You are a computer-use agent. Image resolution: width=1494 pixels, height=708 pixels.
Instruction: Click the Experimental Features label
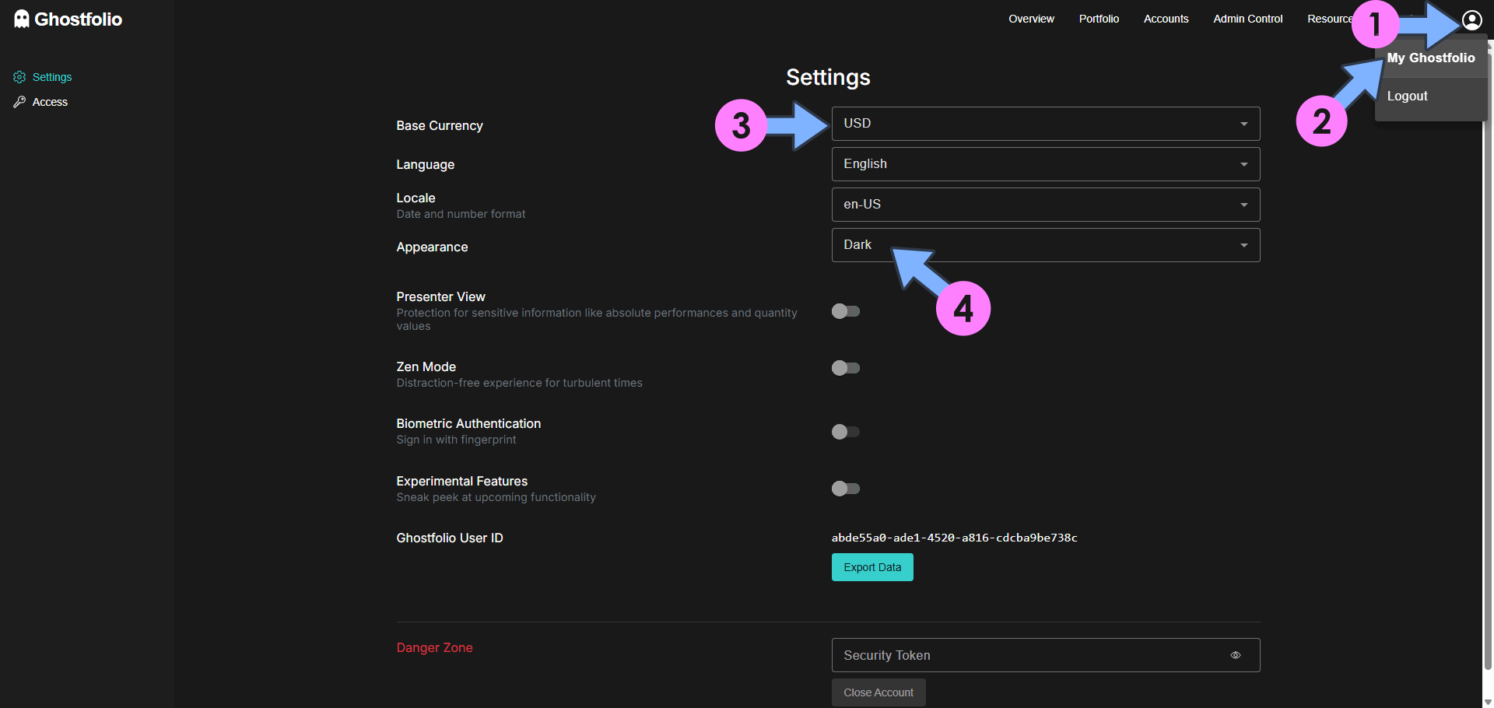click(x=461, y=481)
